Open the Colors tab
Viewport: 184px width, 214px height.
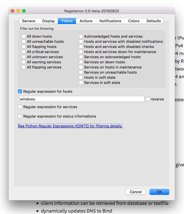coord(134,21)
